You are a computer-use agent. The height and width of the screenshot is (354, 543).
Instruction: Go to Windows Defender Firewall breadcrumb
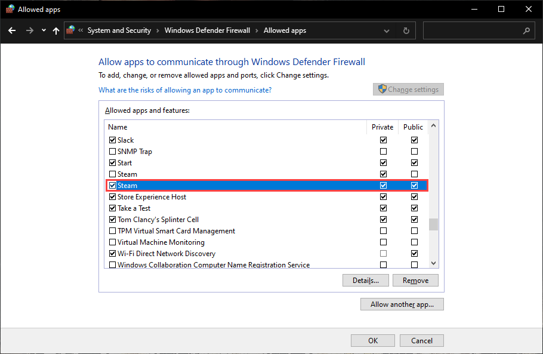point(207,30)
